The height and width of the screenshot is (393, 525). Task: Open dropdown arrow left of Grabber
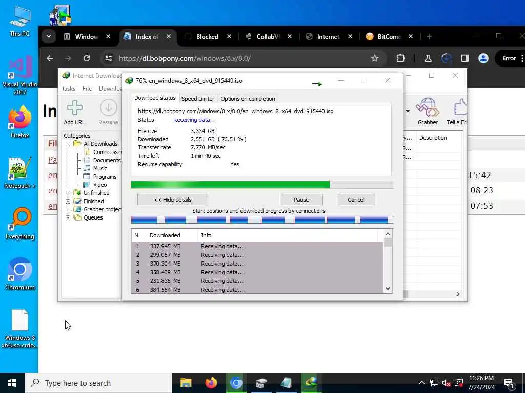click(408, 111)
